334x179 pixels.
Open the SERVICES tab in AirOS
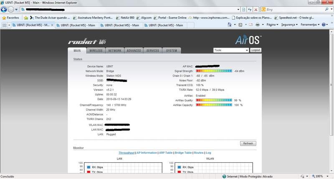pos(152,51)
